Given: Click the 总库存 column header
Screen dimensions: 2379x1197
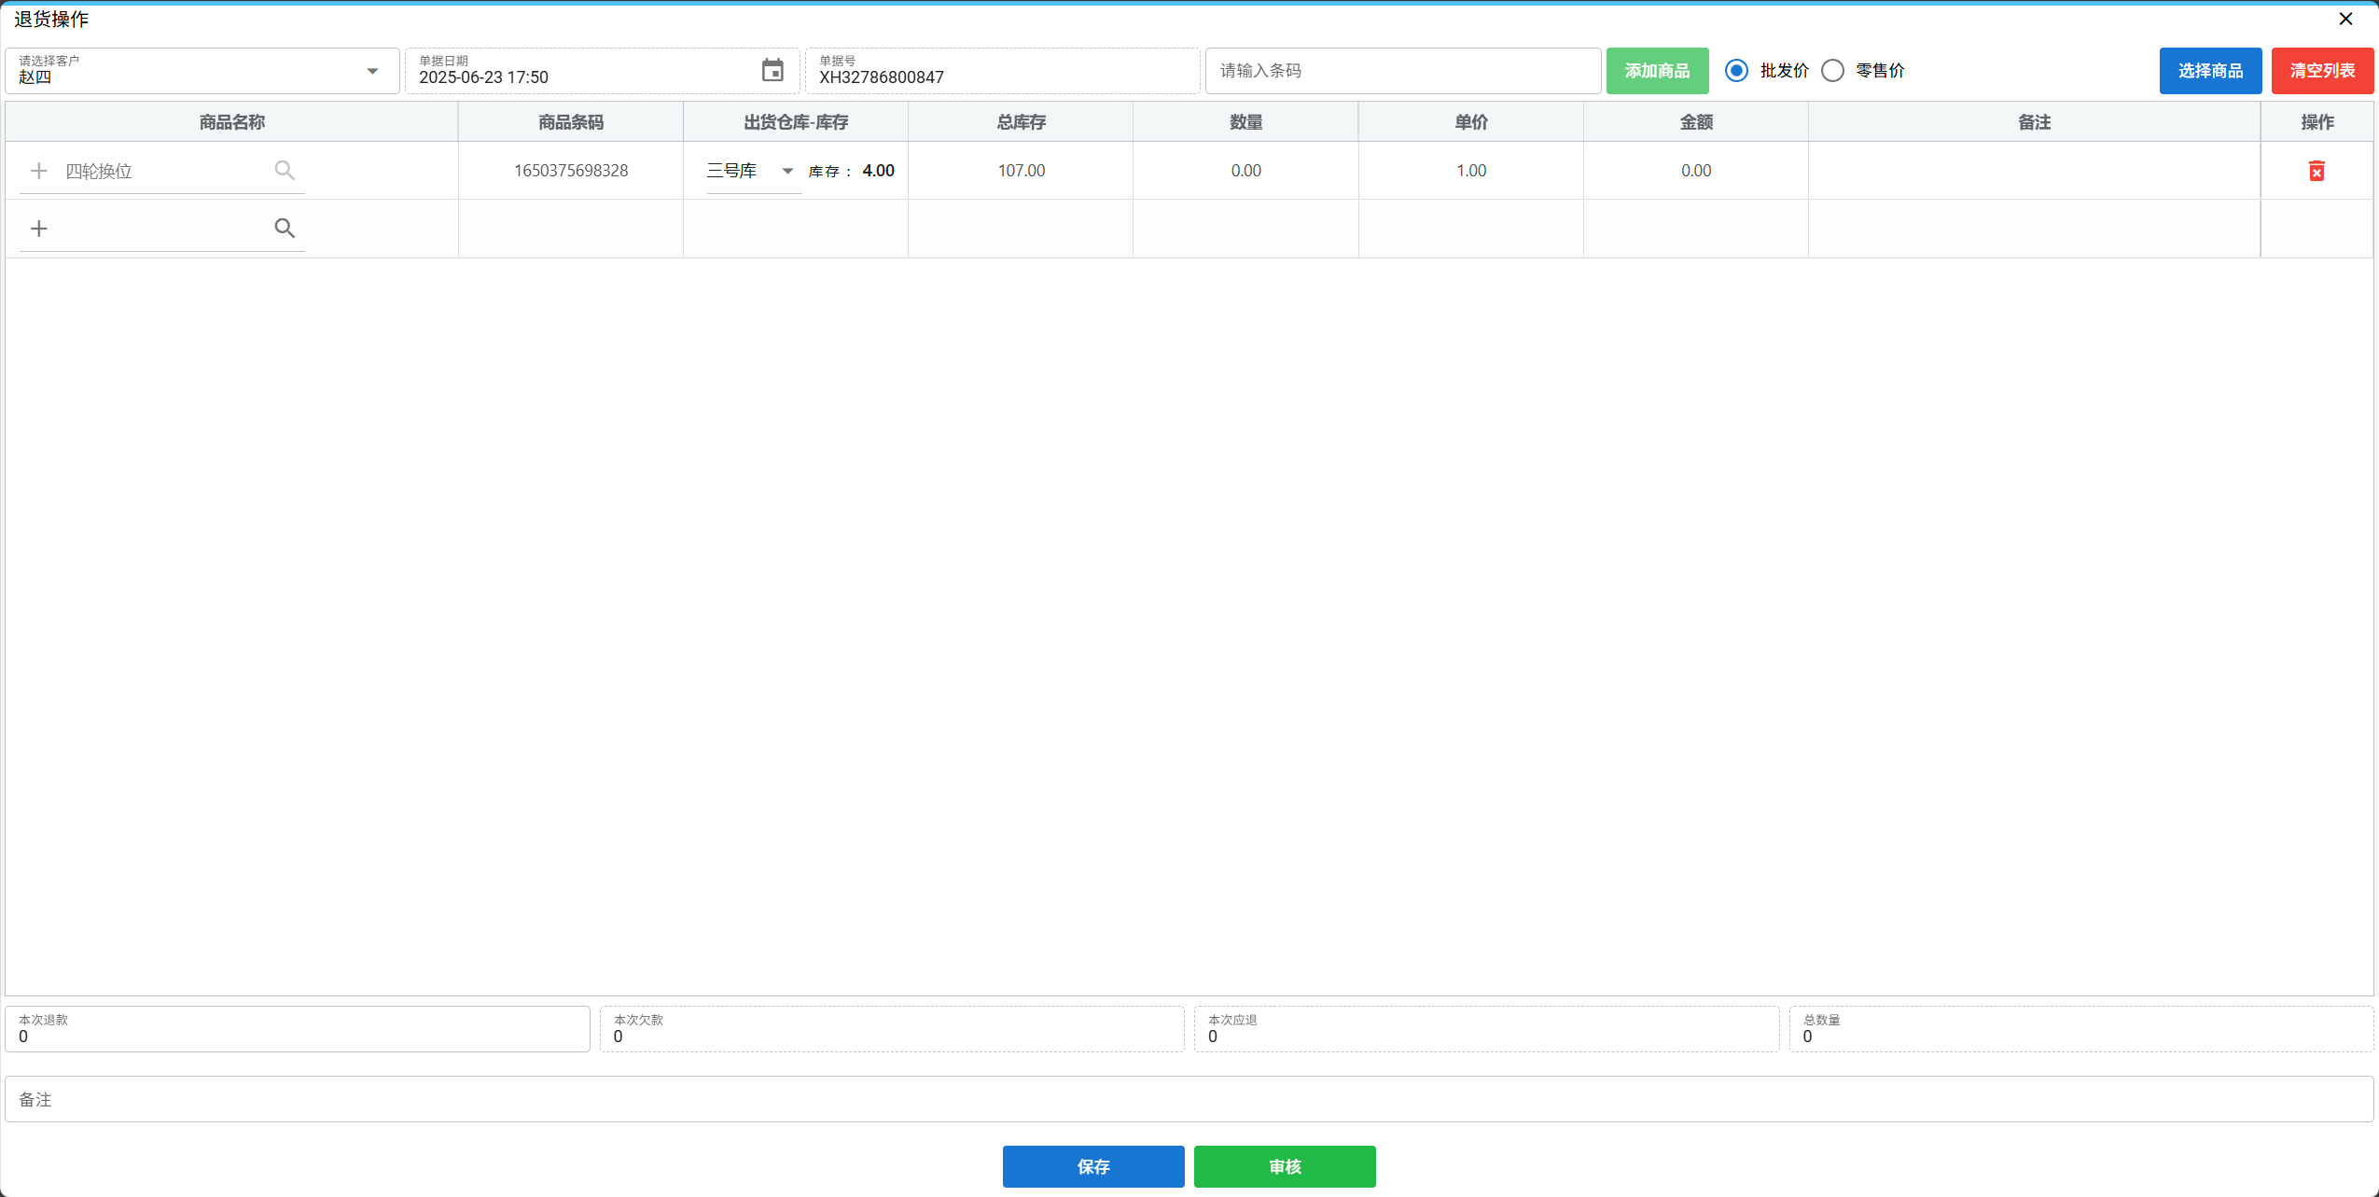Looking at the screenshot, I should [1022, 122].
